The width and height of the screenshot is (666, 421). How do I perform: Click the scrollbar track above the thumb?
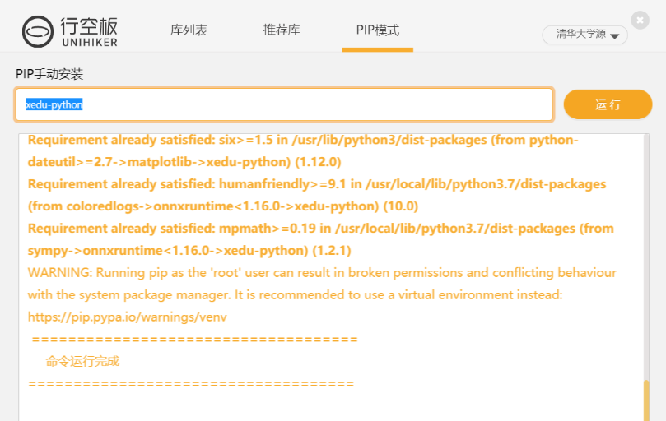pos(646,257)
